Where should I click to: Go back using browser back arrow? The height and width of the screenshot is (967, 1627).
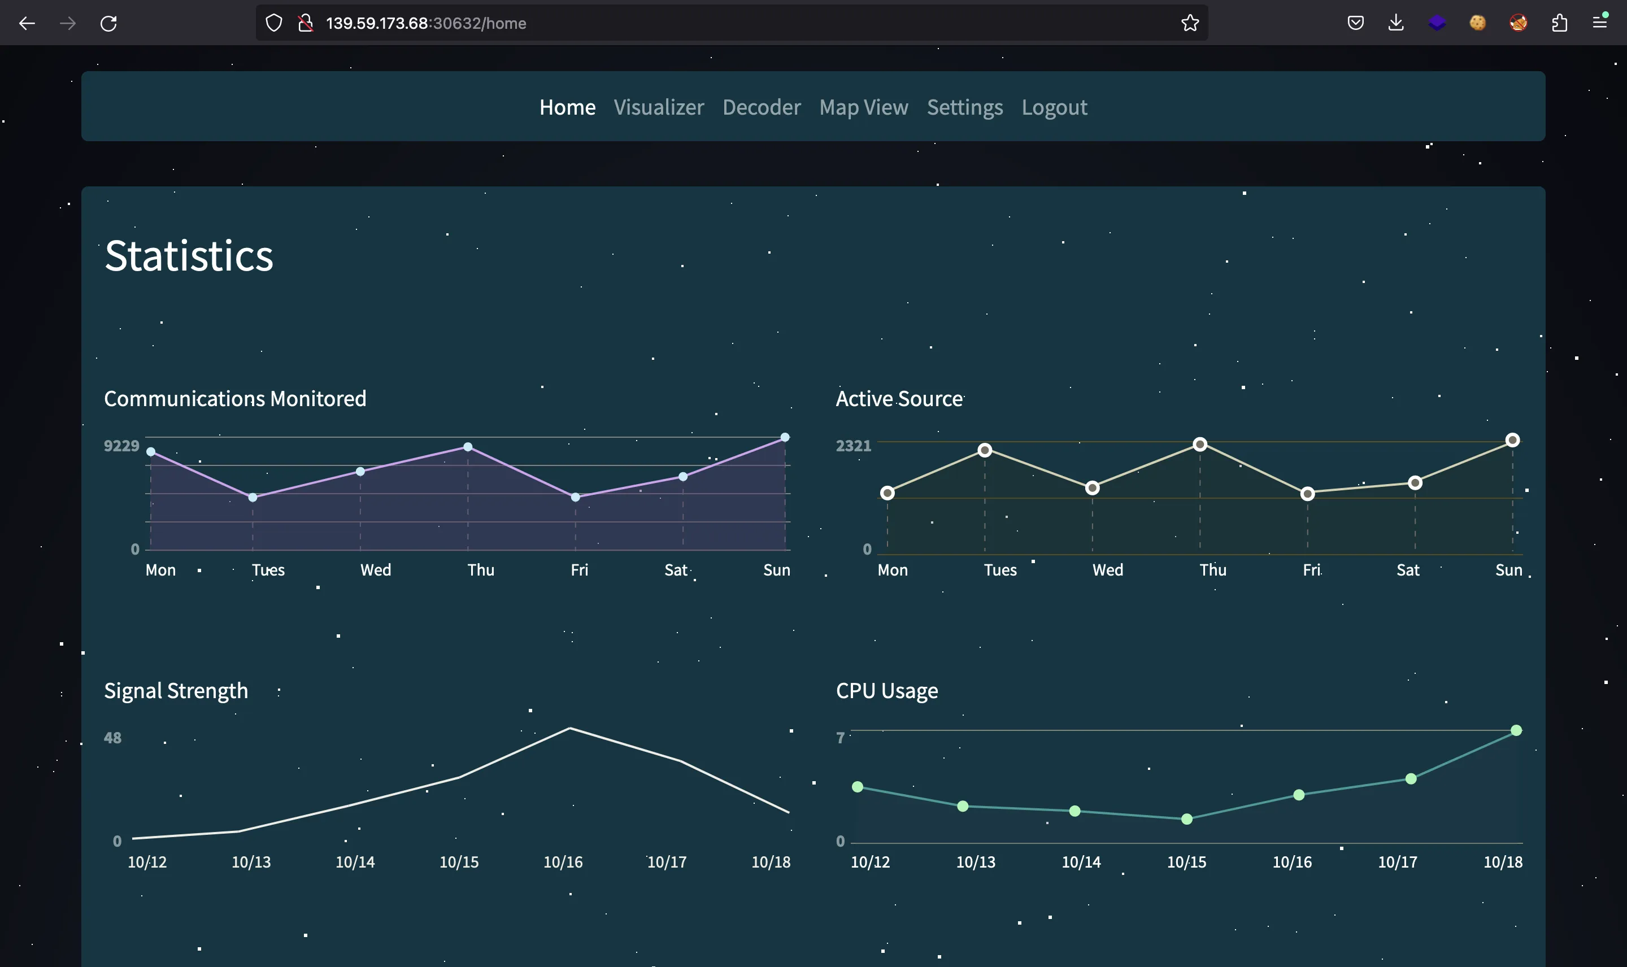pyautogui.click(x=27, y=24)
